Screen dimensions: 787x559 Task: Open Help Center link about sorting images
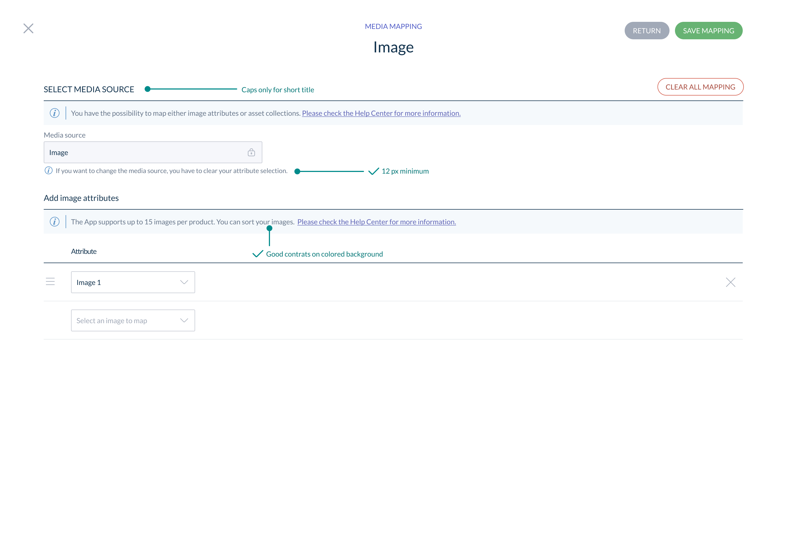376,222
